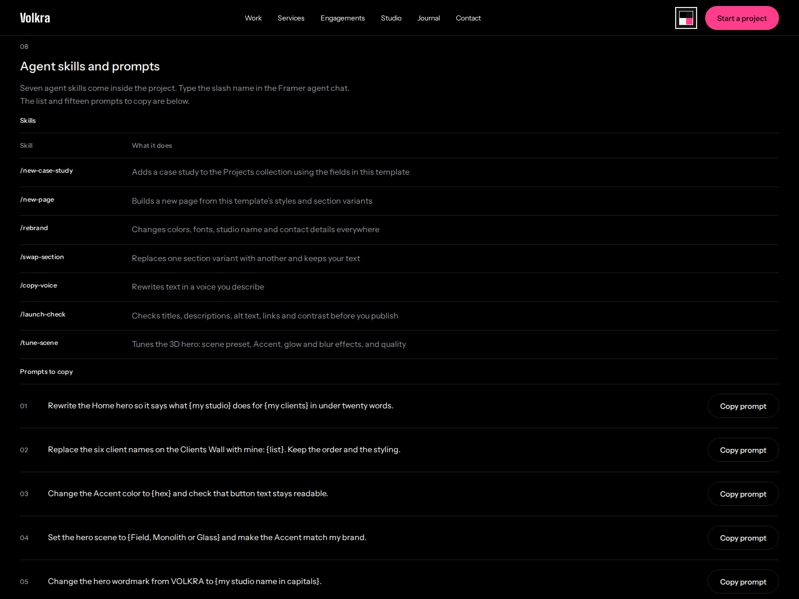Open the Journal nav link
This screenshot has height=599, width=799.
click(428, 18)
